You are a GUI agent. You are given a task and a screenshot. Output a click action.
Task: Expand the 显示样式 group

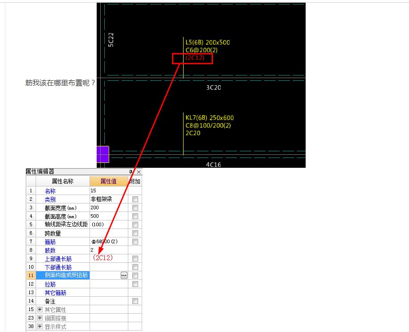tap(40, 327)
